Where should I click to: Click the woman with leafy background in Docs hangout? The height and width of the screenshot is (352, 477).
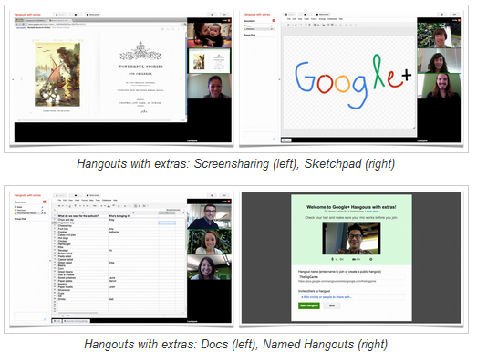[209, 242]
